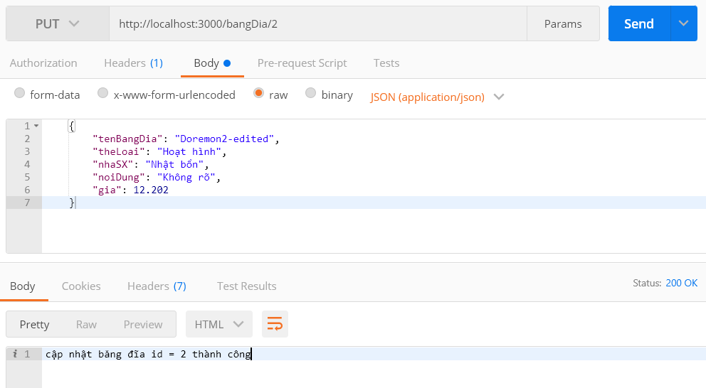Open the request Headers (1) tab
706x388 pixels.
click(133, 63)
